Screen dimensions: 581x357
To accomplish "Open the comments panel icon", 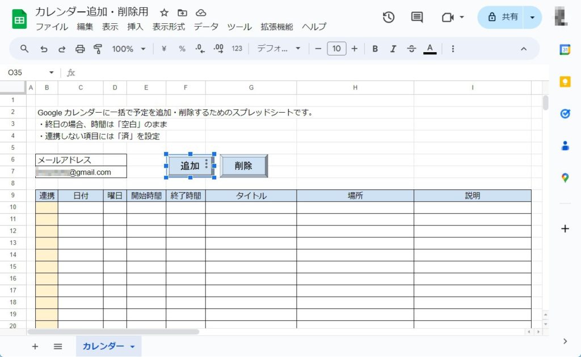I will tap(417, 18).
